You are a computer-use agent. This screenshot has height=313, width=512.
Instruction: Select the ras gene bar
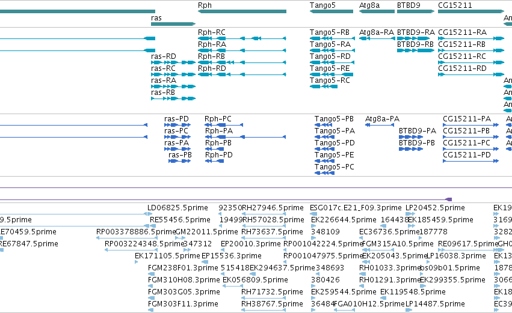[x=173, y=24]
